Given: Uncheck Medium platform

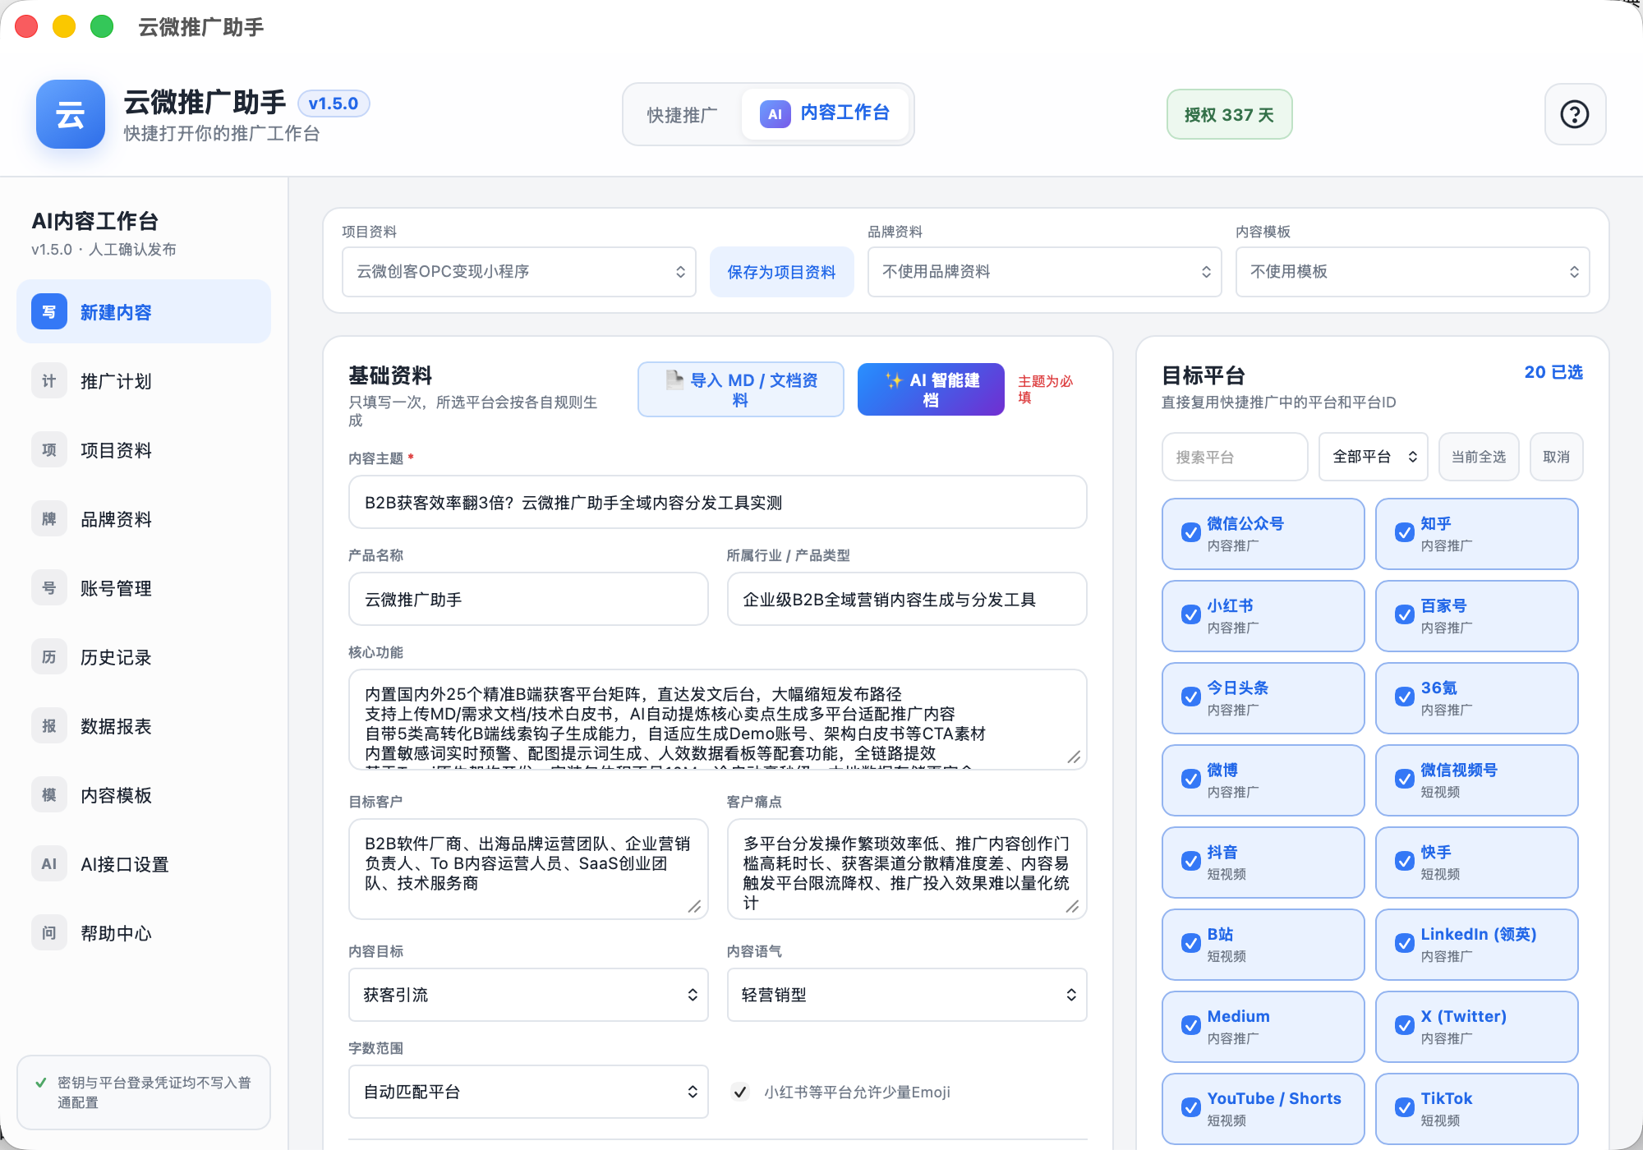Looking at the screenshot, I should (x=1190, y=1025).
